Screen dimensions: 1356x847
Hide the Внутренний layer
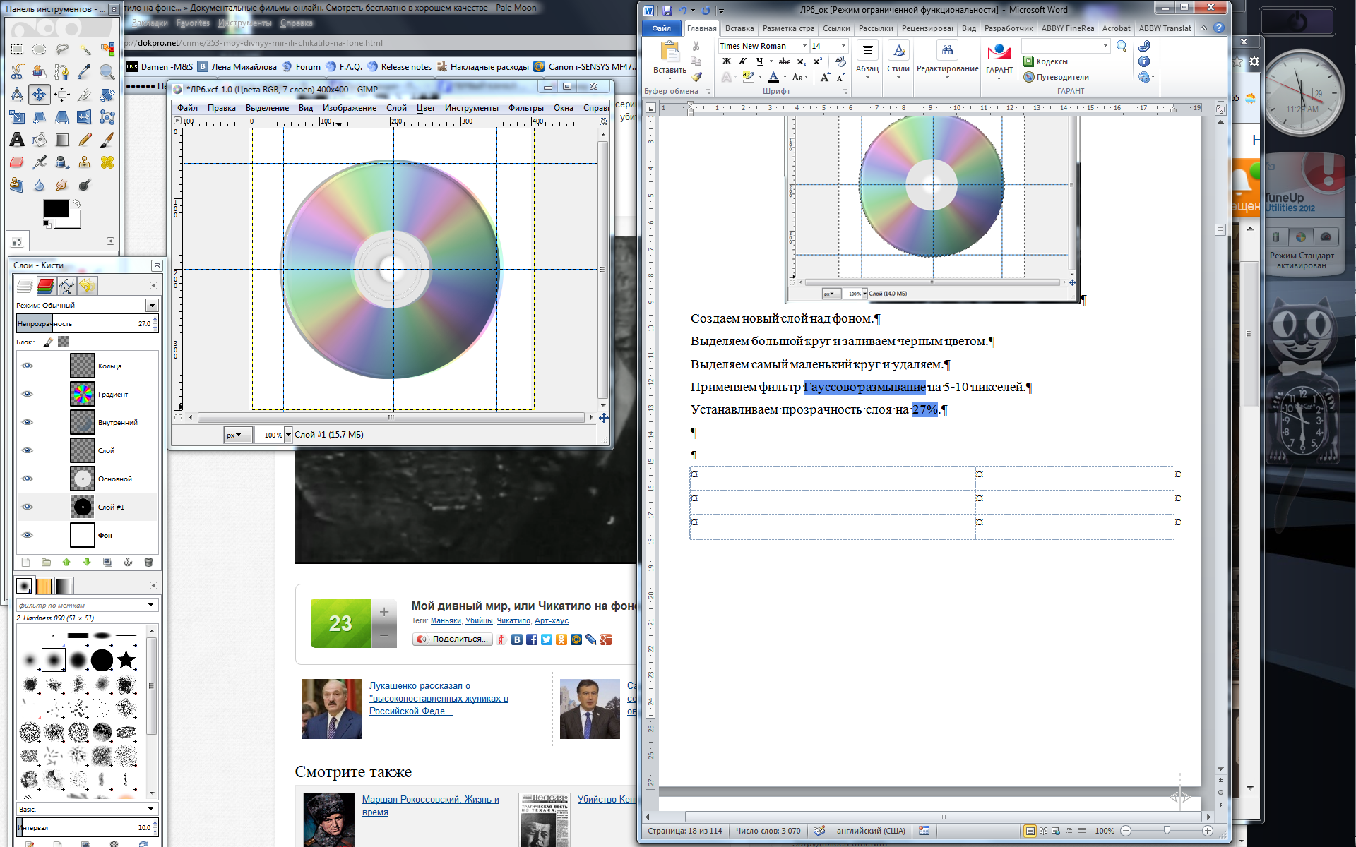(28, 422)
